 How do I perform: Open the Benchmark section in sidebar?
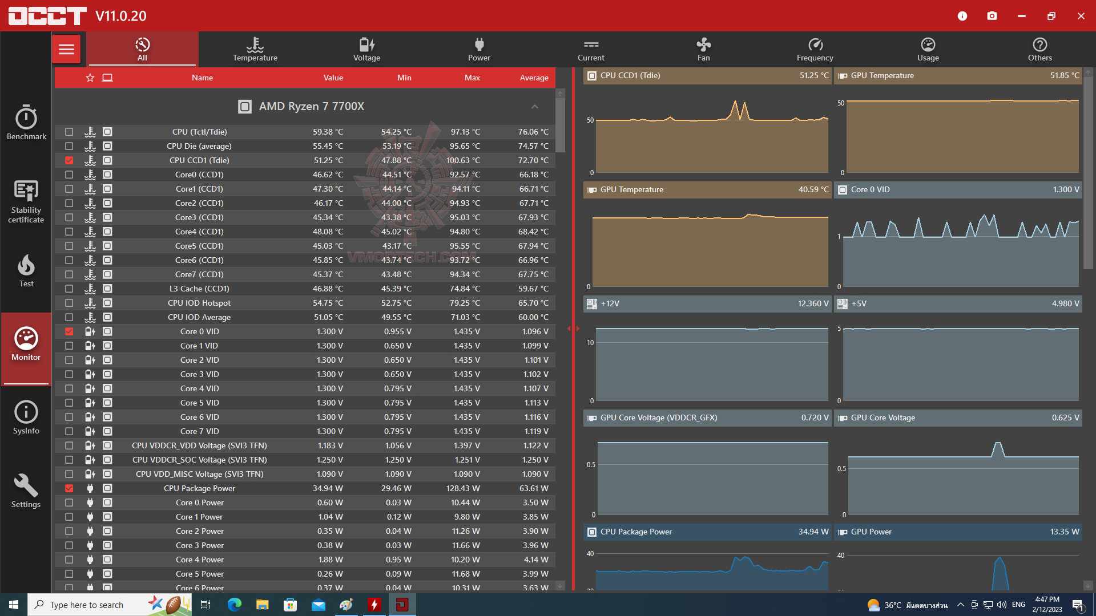click(26, 122)
